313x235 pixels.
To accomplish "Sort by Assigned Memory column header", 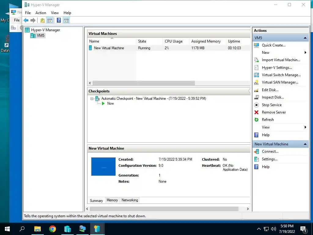I will (208, 41).
